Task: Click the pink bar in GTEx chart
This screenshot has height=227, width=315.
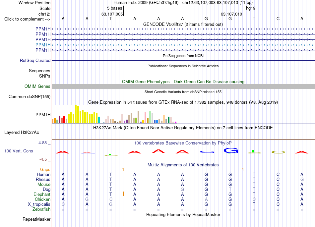Action: (146, 118)
